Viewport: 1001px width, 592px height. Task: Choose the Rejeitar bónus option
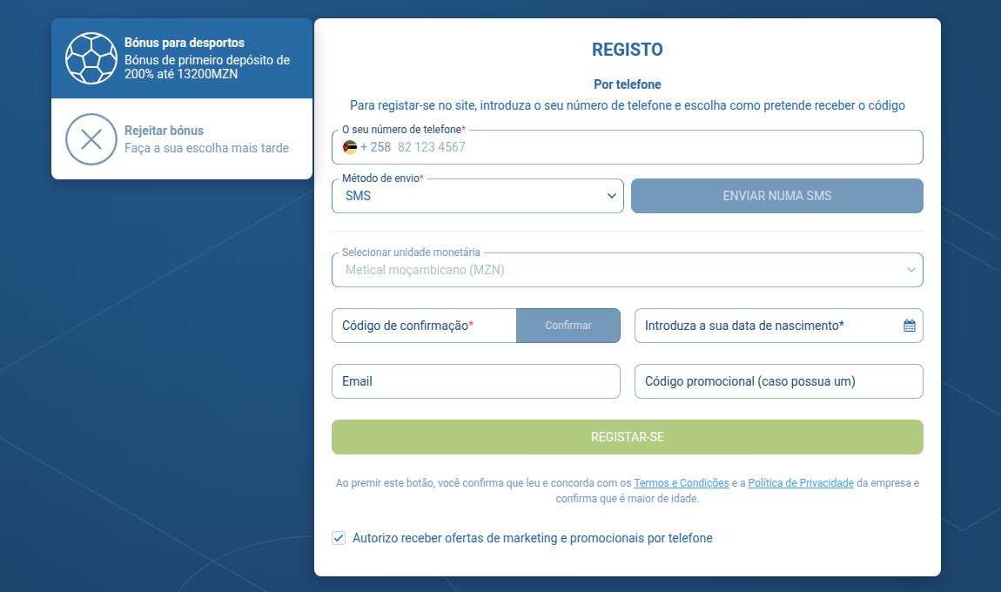[182, 139]
